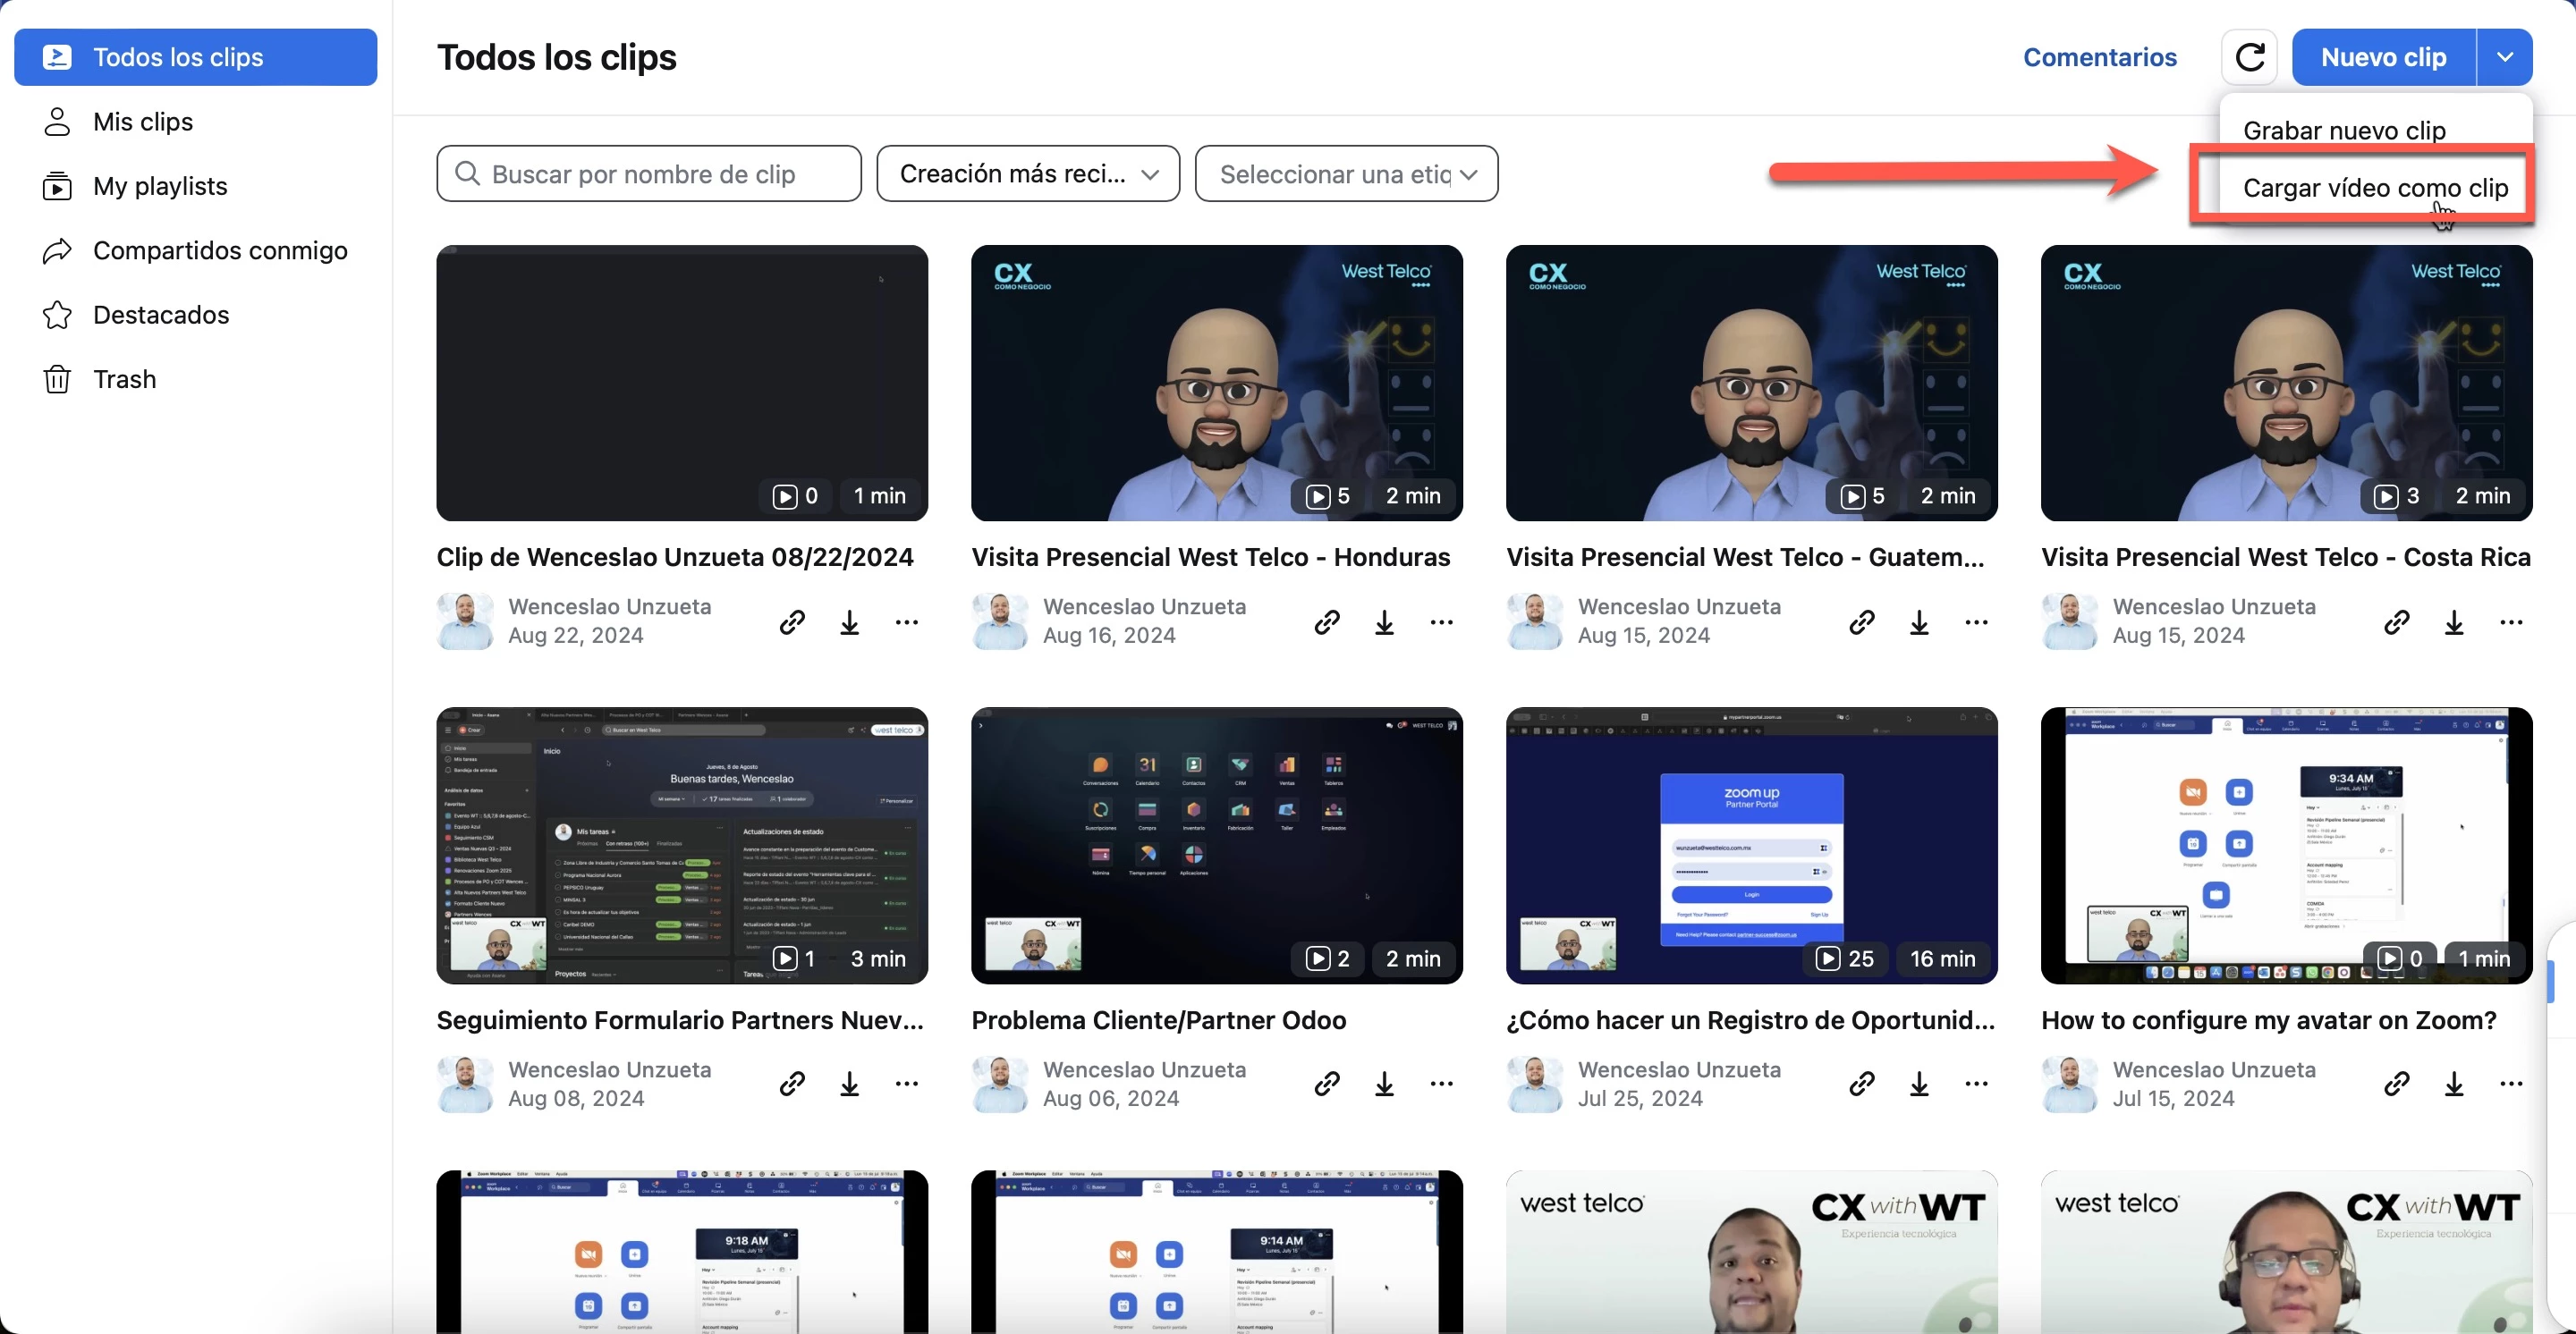This screenshot has width=2576, height=1334.
Task: Copy link for Guatemala visit clip
Action: point(1862,622)
